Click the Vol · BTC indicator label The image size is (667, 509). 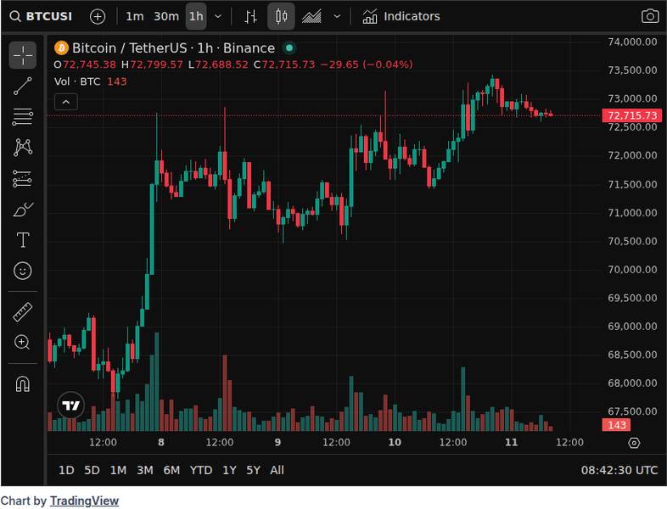point(77,81)
